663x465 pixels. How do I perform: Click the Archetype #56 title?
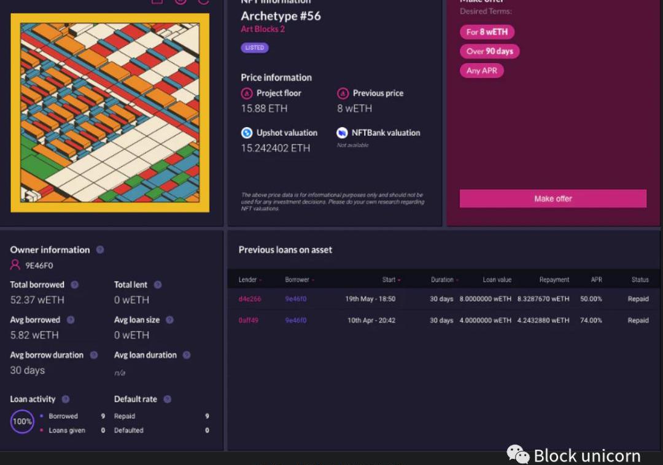[281, 16]
